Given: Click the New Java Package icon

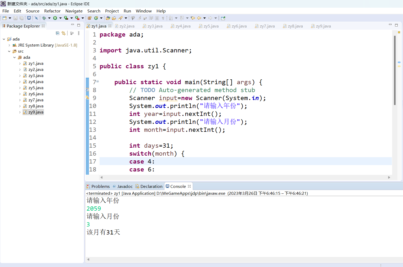Looking at the screenshot, I should 89,18.
